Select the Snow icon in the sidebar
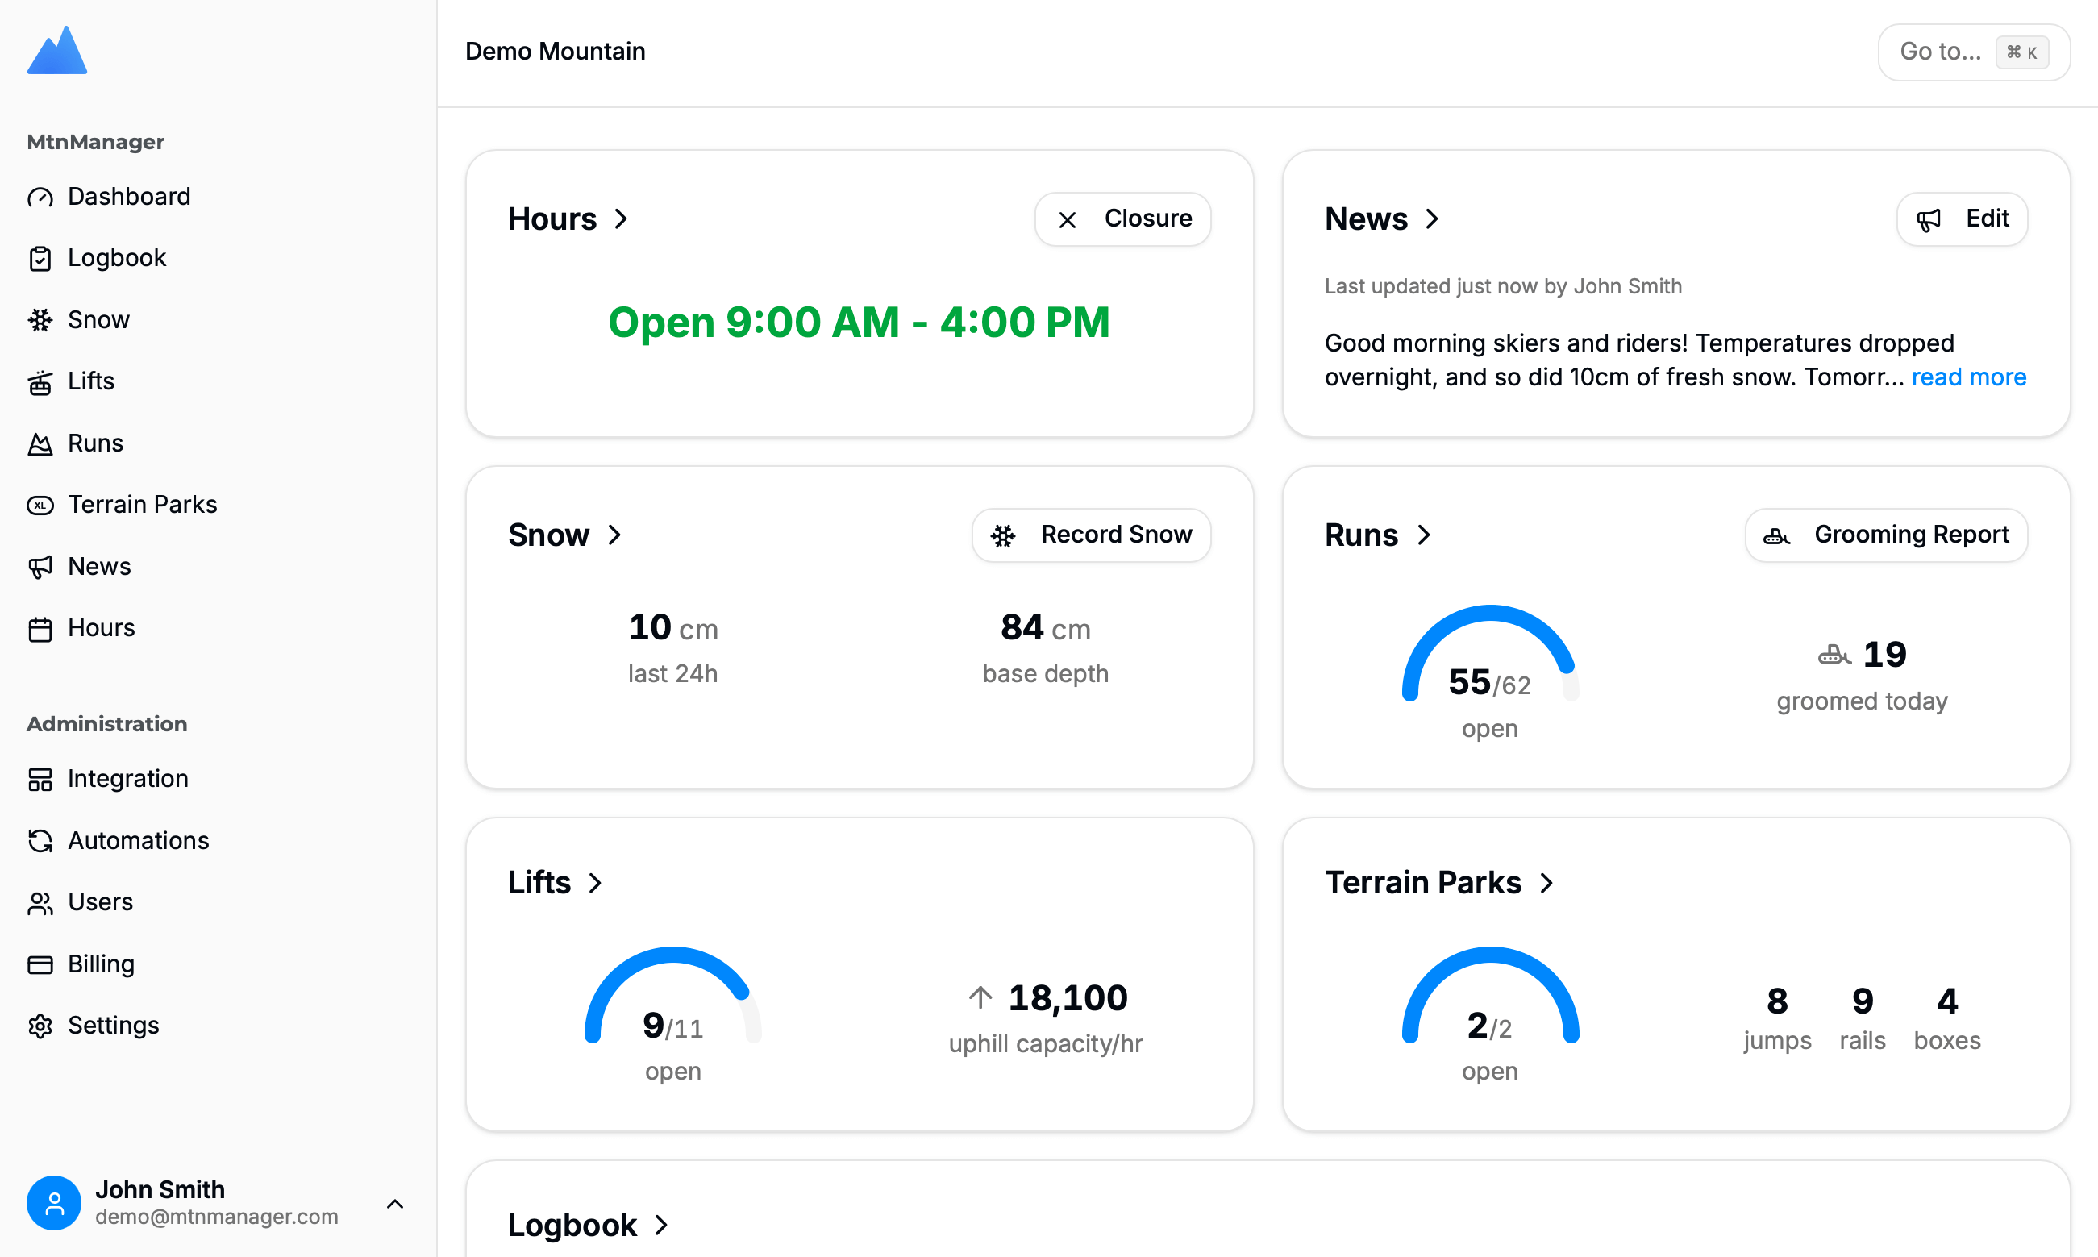Viewport: 2098px width, 1257px height. 40,320
